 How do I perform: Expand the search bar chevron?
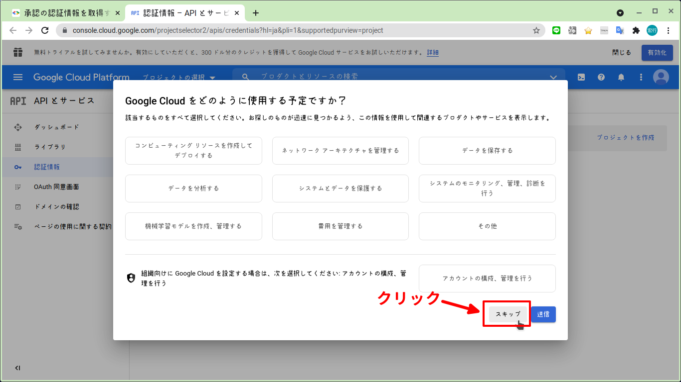[x=553, y=77]
